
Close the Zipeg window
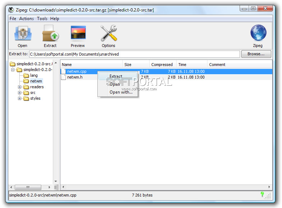tap(265, 8)
